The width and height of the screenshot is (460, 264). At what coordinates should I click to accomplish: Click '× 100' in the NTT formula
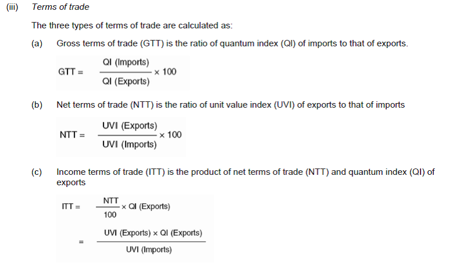coord(170,135)
